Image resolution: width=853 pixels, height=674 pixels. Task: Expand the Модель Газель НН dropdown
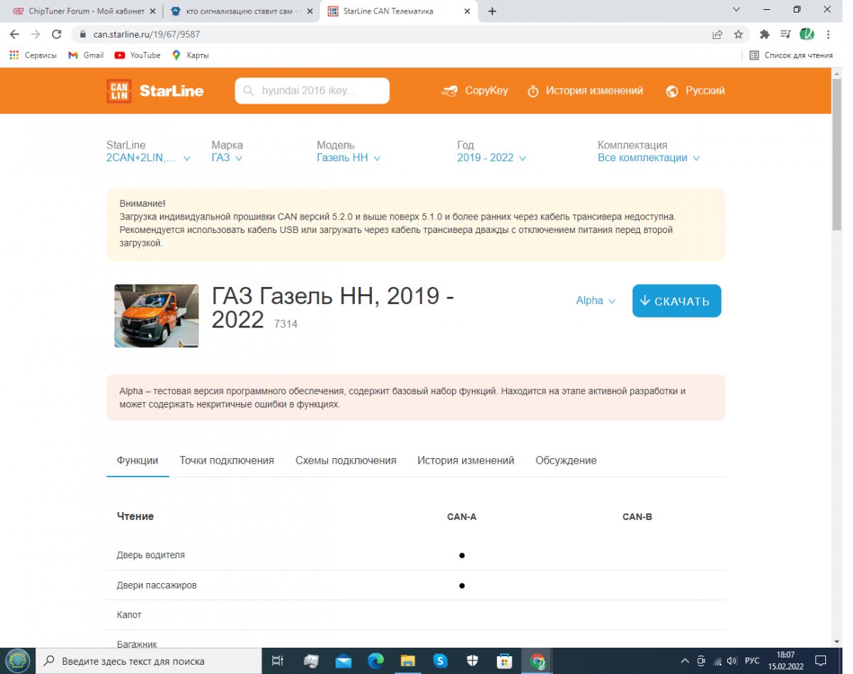coord(348,158)
